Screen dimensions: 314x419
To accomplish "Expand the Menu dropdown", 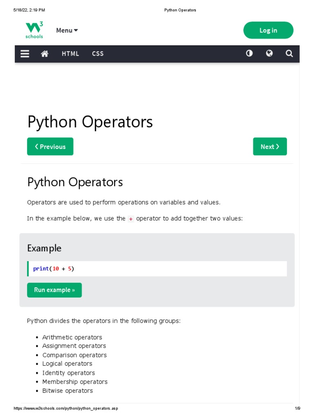I will pyautogui.click(x=67, y=30).
